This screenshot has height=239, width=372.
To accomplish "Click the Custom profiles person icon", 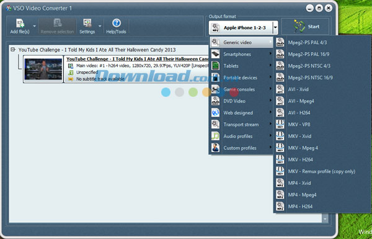I will (x=215, y=148).
